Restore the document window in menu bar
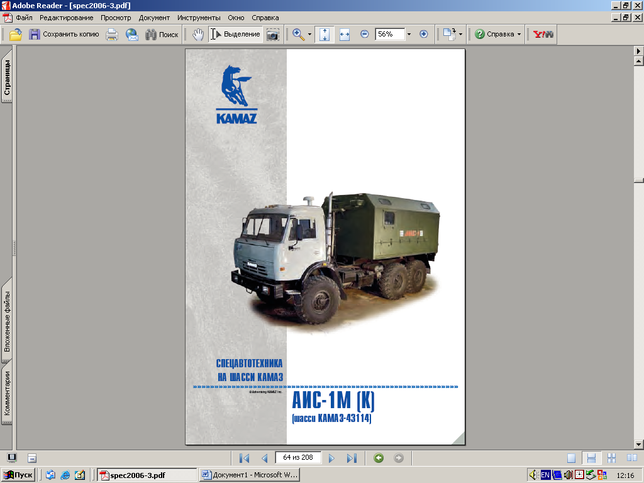 [x=626, y=18]
